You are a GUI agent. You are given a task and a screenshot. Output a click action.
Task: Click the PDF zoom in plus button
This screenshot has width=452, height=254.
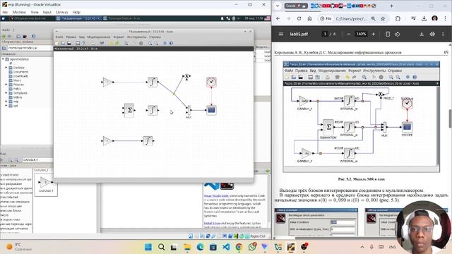(x=374, y=34)
